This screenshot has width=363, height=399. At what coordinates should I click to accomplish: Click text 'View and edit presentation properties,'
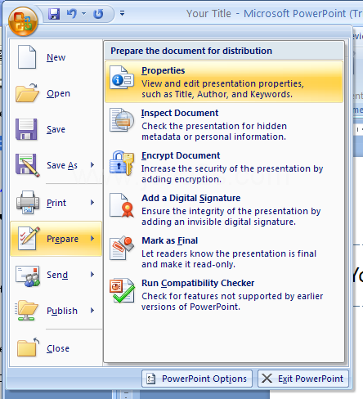click(x=222, y=83)
